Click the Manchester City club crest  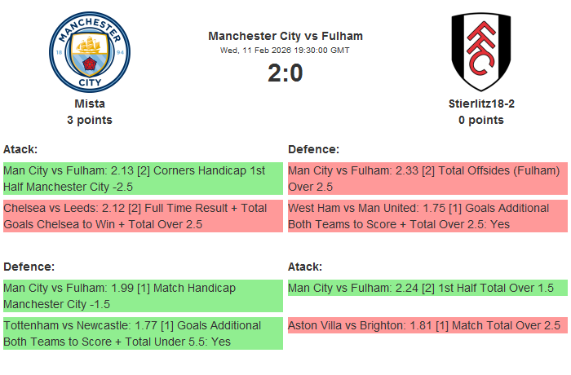(x=90, y=51)
